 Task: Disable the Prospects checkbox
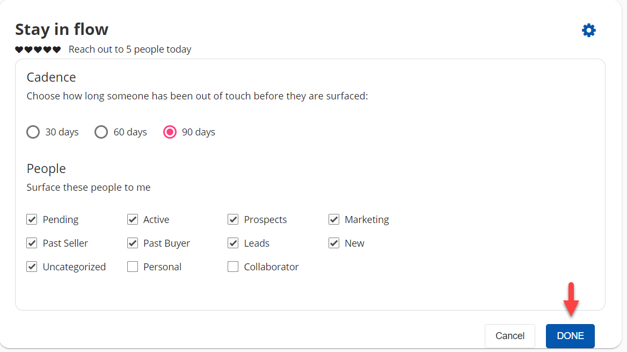click(233, 220)
